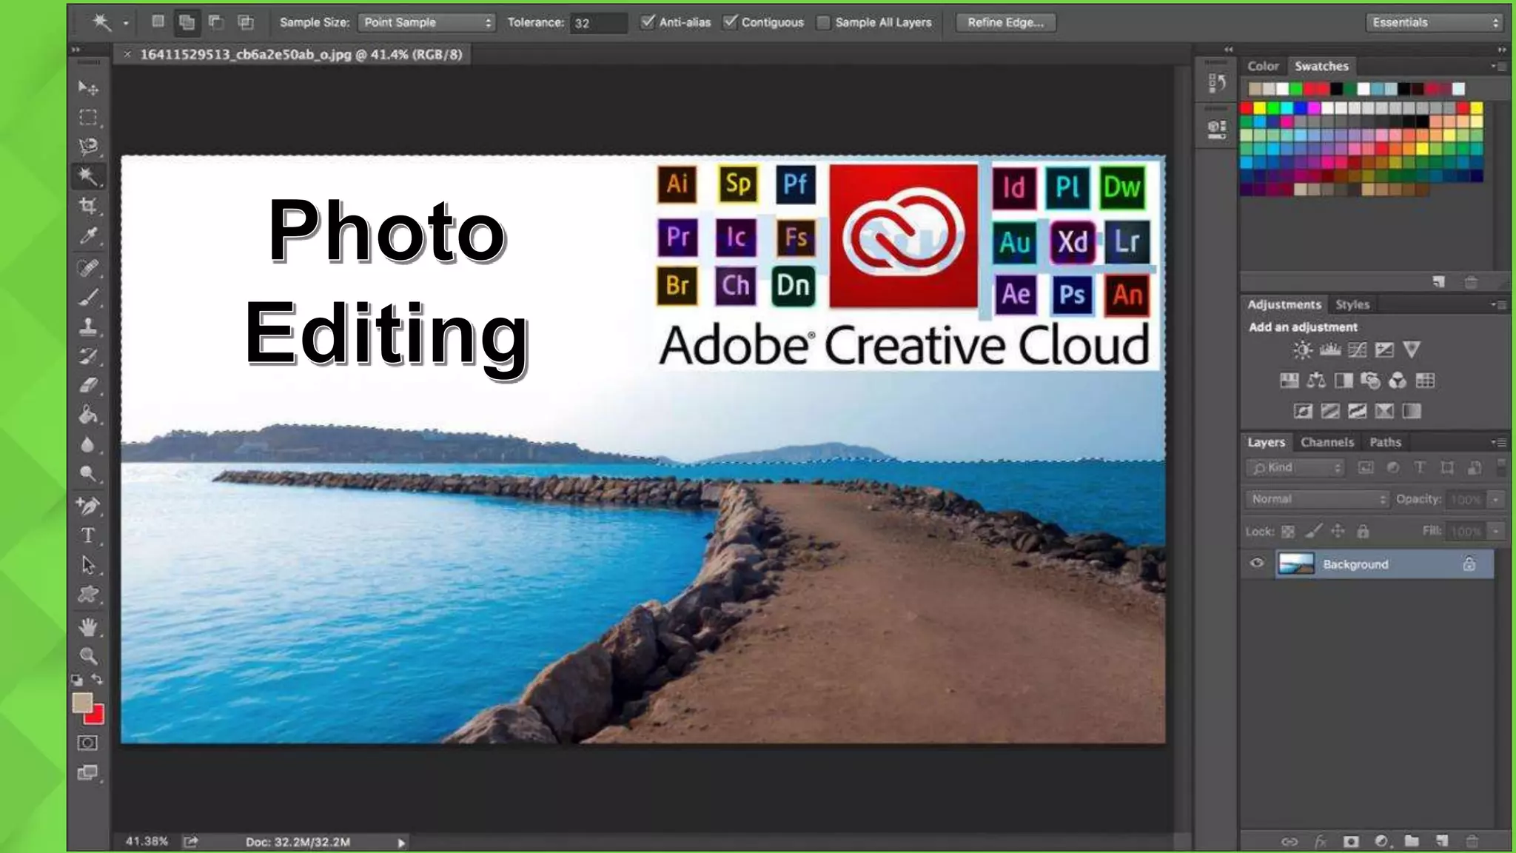Viewport: 1516px width, 853px height.
Task: Click the red background color swatch
Action: coord(97,717)
